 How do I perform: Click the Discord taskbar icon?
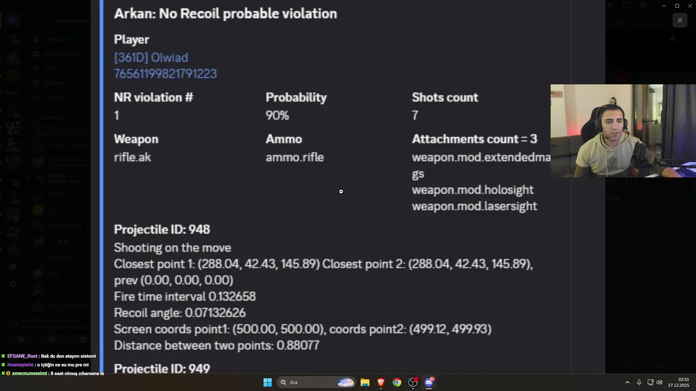[x=429, y=382]
